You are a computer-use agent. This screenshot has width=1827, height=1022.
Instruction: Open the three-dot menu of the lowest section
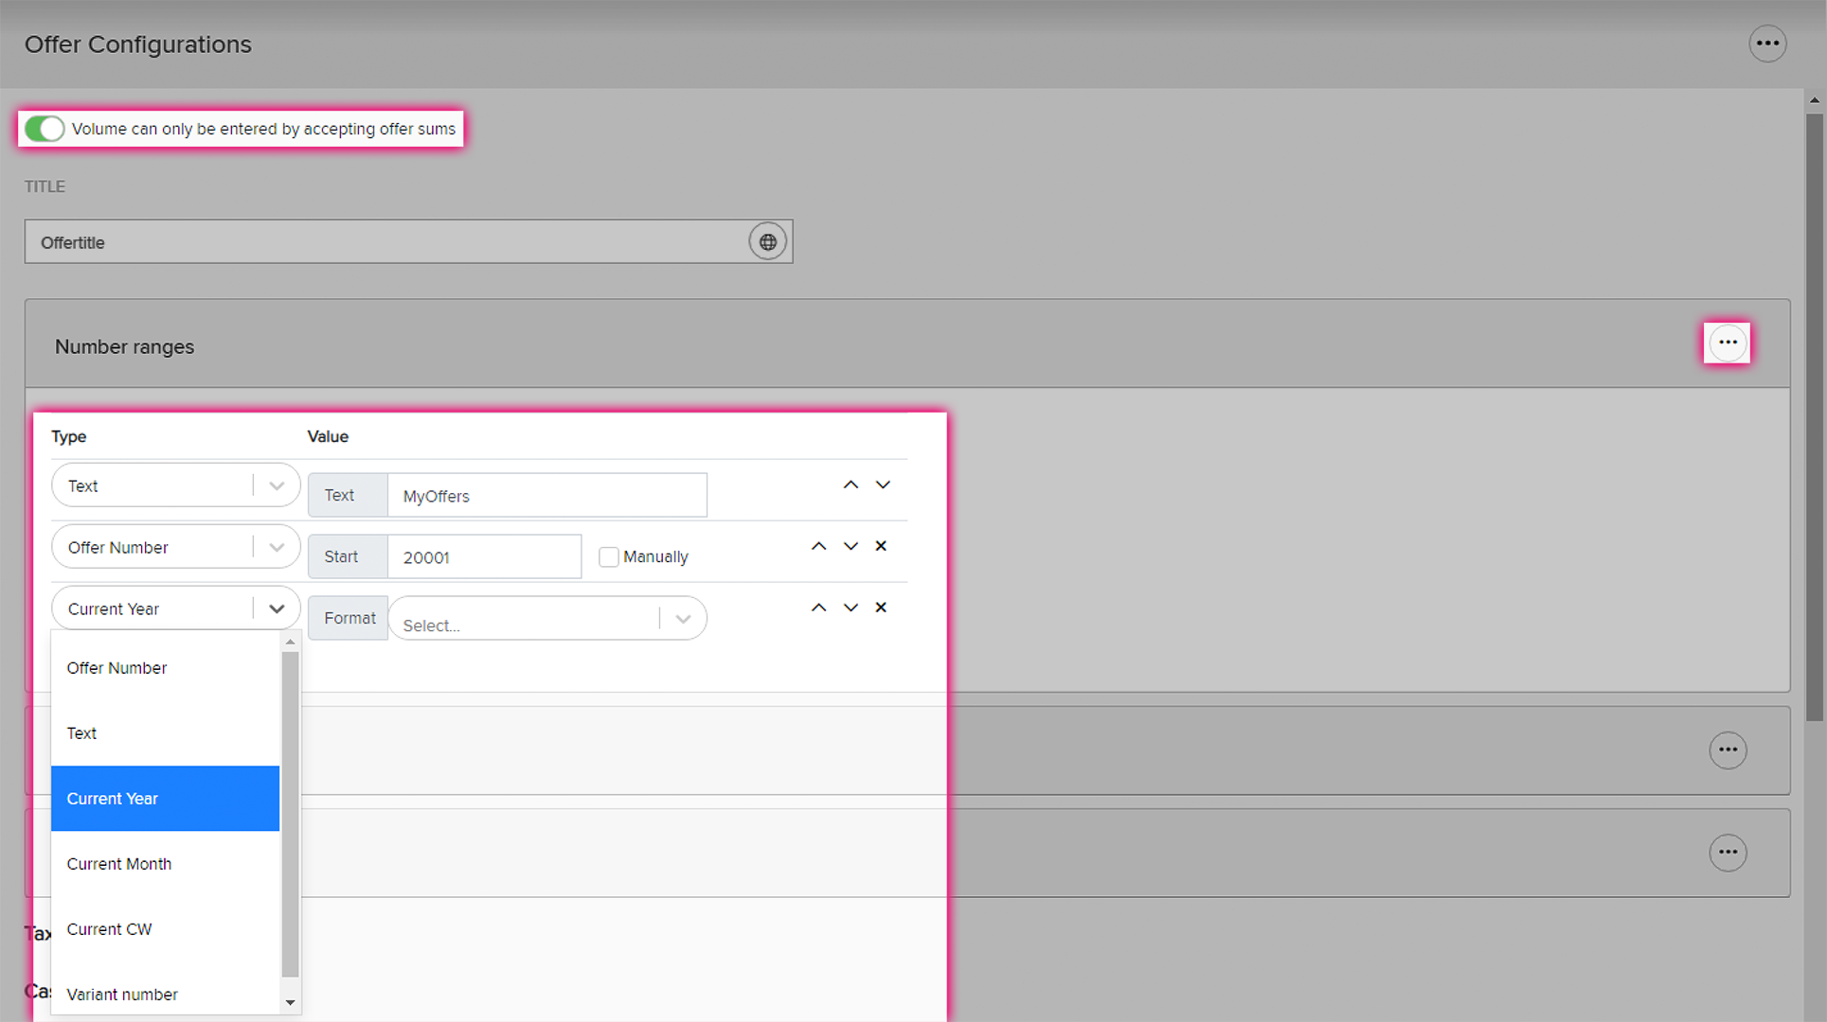pos(1728,853)
